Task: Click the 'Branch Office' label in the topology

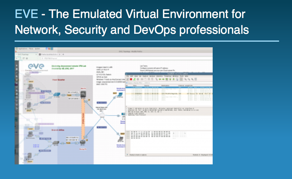Action: click(x=58, y=130)
